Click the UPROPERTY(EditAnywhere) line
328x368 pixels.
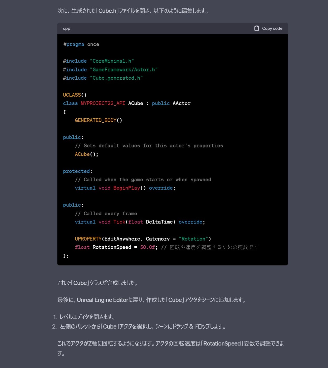143,239
